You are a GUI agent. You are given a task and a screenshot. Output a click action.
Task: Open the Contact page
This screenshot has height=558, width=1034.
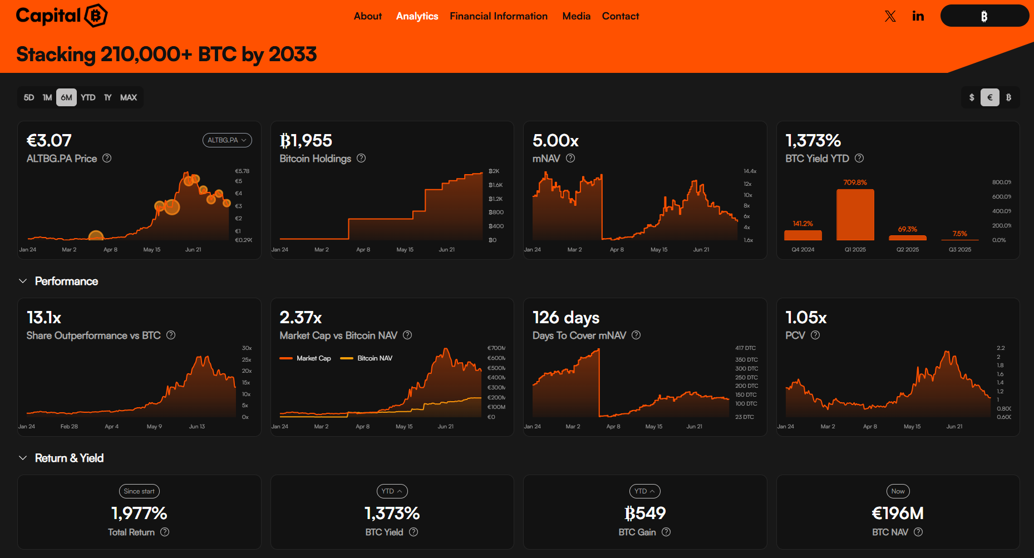pos(621,16)
